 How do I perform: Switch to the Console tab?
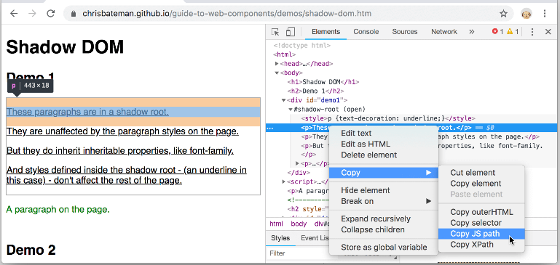pyautogui.click(x=366, y=32)
